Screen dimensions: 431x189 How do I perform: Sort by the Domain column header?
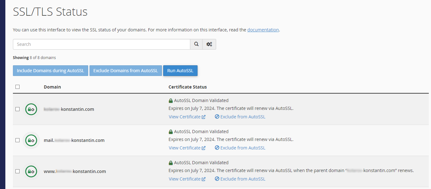click(52, 87)
